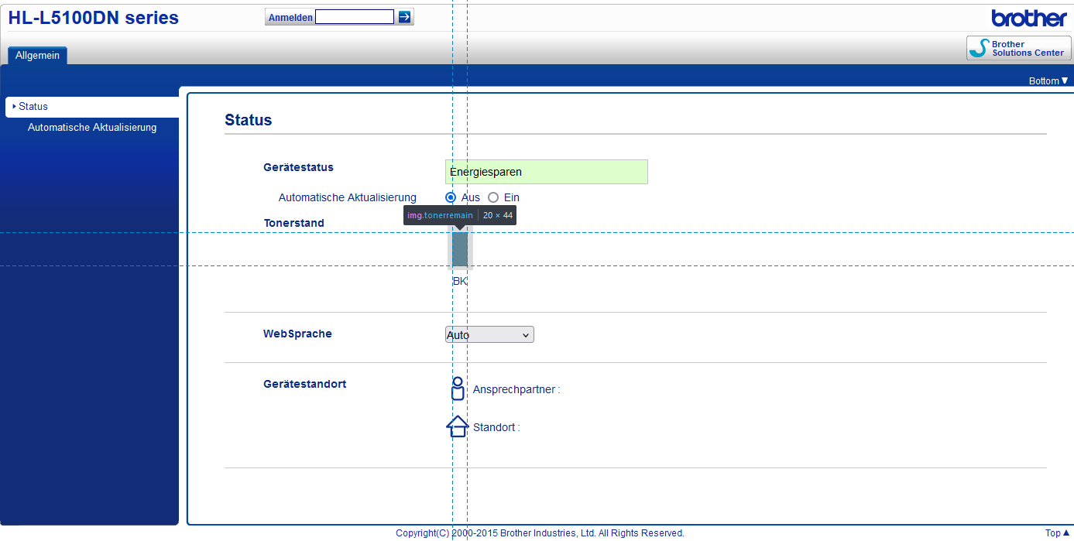Click the BK toner label
The width and height of the screenshot is (1074, 541).
click(460, 281)
